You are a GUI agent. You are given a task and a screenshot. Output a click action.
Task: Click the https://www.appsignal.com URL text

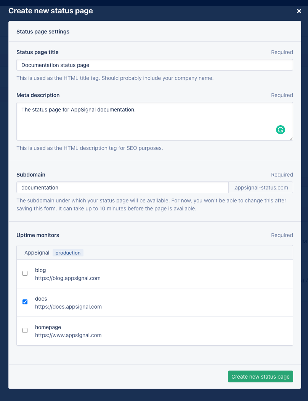[x=68, y=335]
